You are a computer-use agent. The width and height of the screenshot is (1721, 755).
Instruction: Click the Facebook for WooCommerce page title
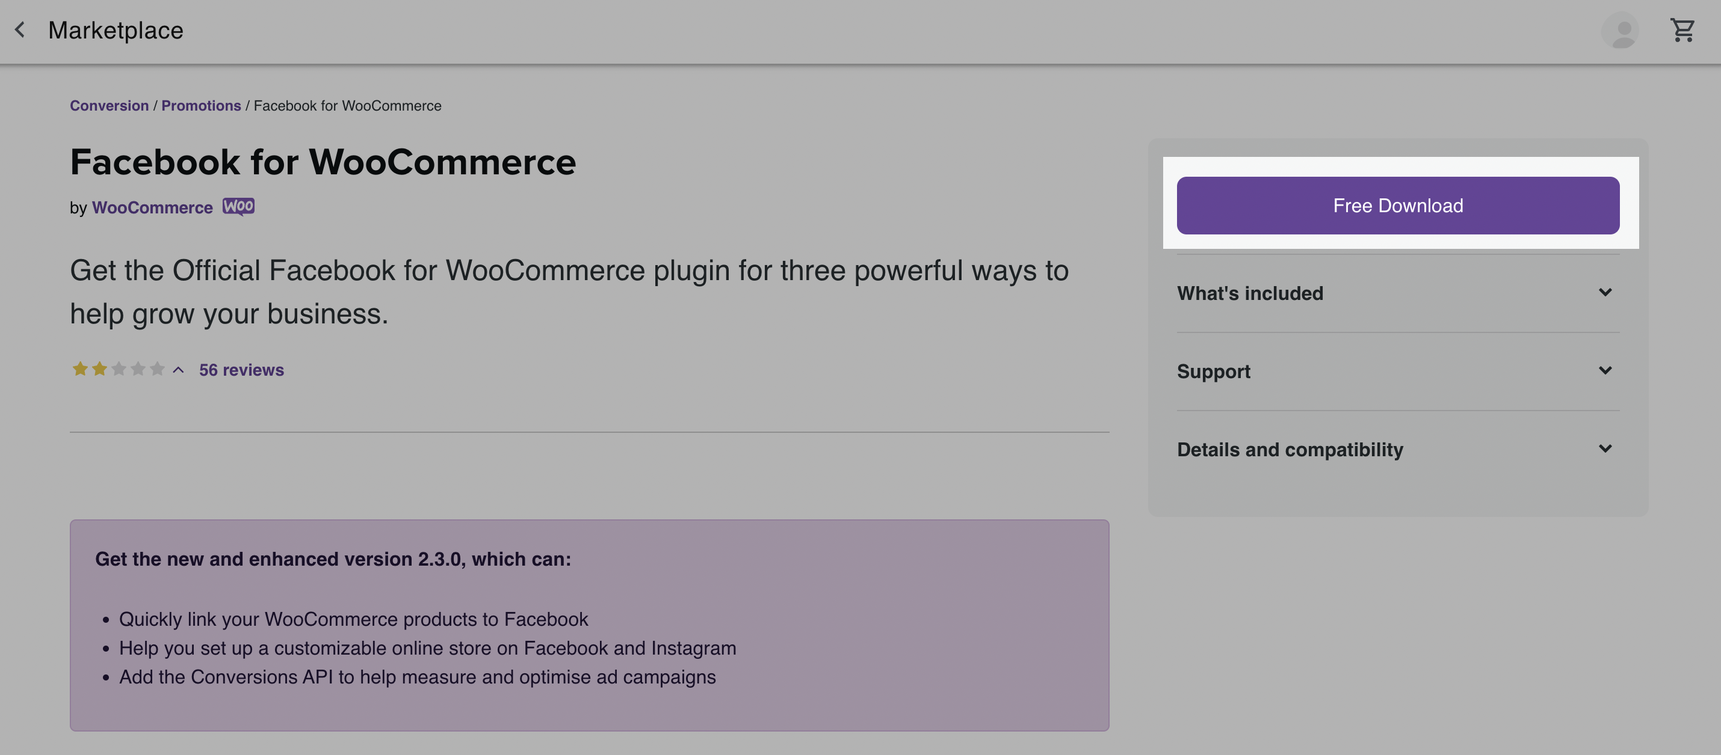point(323,162)
